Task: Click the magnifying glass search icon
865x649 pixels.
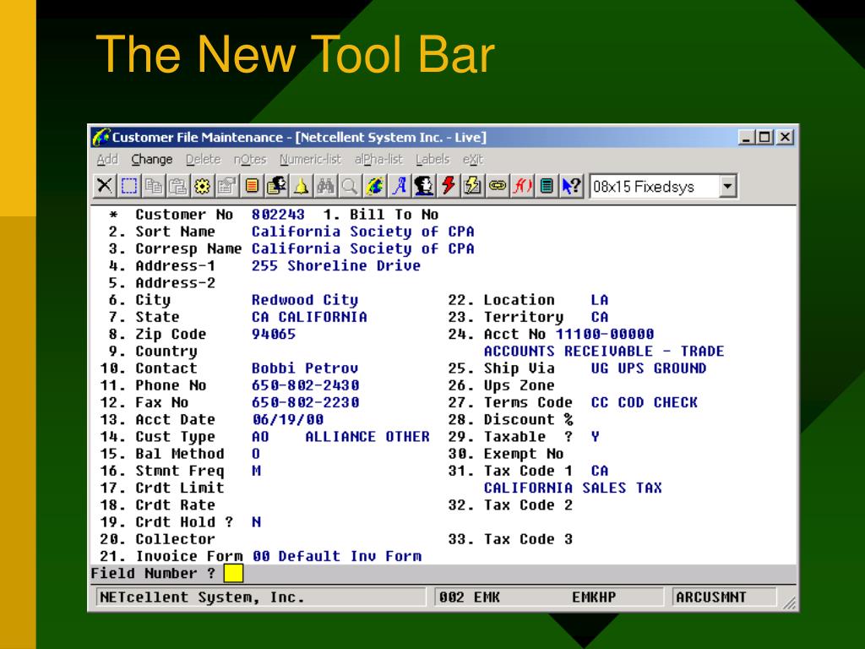Action: (349, 186)
